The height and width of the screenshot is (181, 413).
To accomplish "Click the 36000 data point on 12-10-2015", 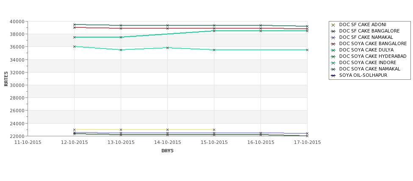I will [74, 46].
